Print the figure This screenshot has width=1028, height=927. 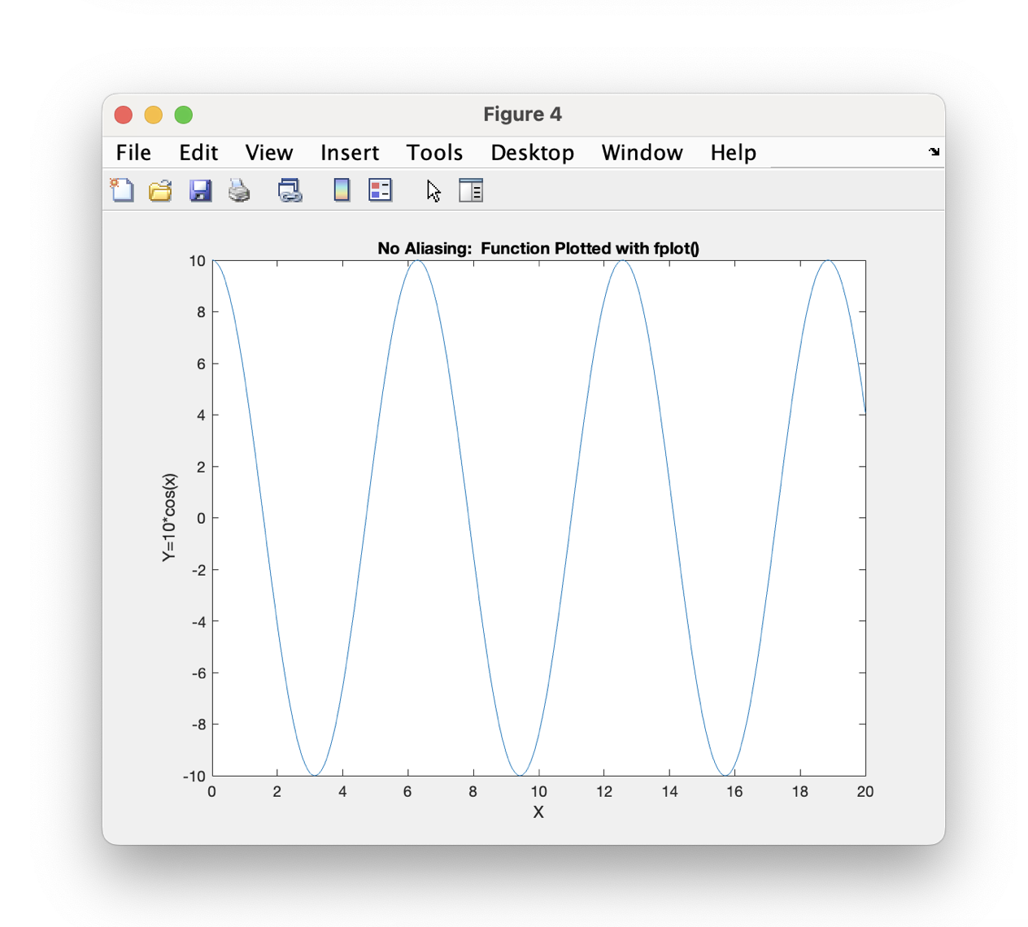[x=239, y=190]
